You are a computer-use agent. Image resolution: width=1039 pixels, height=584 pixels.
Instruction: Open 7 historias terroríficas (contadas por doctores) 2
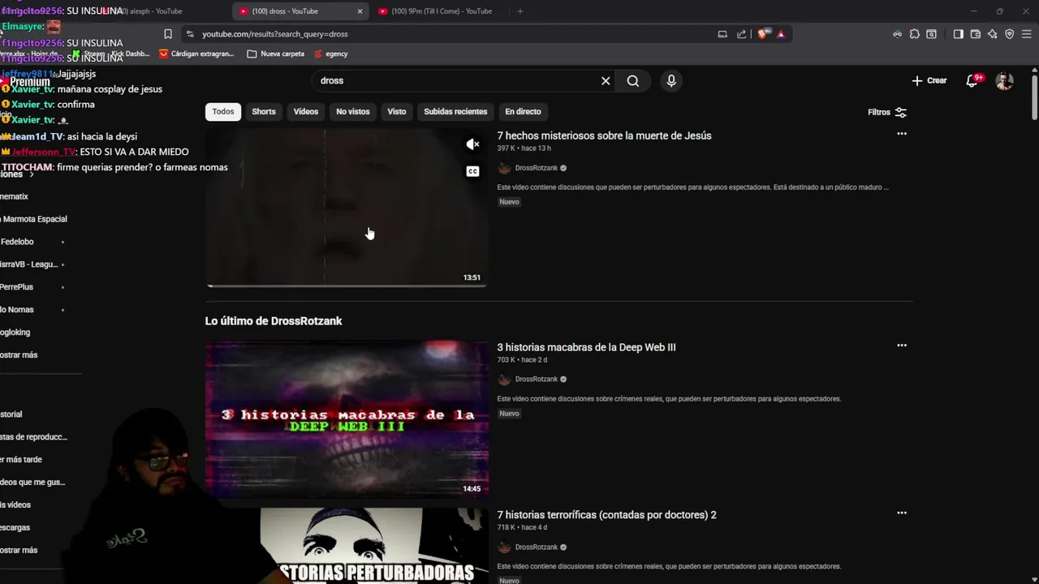click(x=606, y=515)
